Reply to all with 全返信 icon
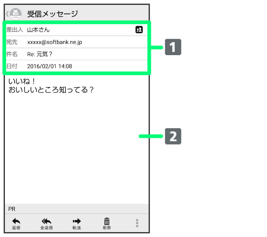Viewport: 267px width, 237px height. pos(47,223)
